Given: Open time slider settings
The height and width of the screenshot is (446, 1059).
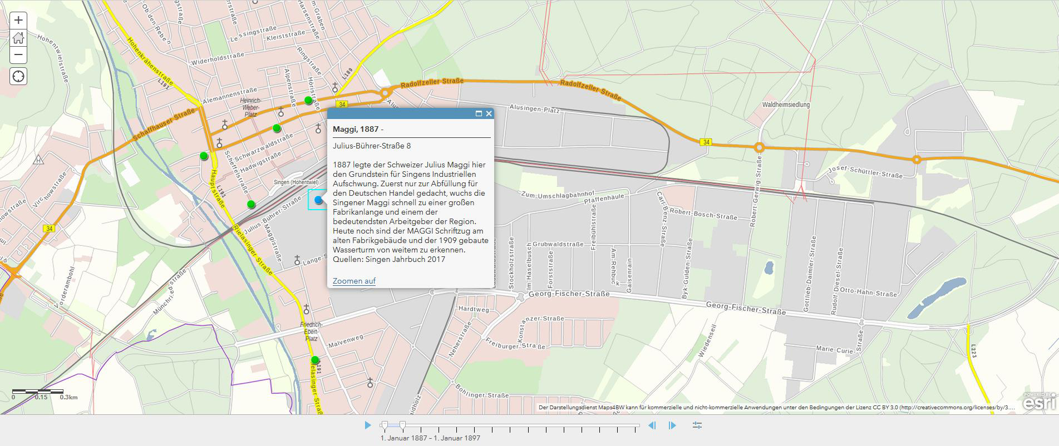Looking at the screenshot, I should (x=697, y=425).
